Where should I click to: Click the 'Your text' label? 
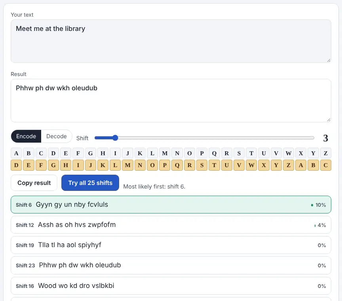pos(22,15)
